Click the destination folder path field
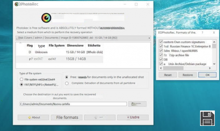This screenshot has height=131, width=220. (x=73, y=104)
